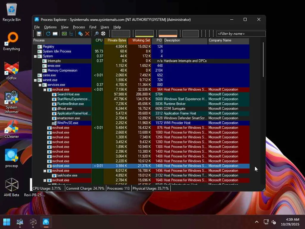Sort by the PID column header
Screen dimensions: 305x229
(157, 41)
